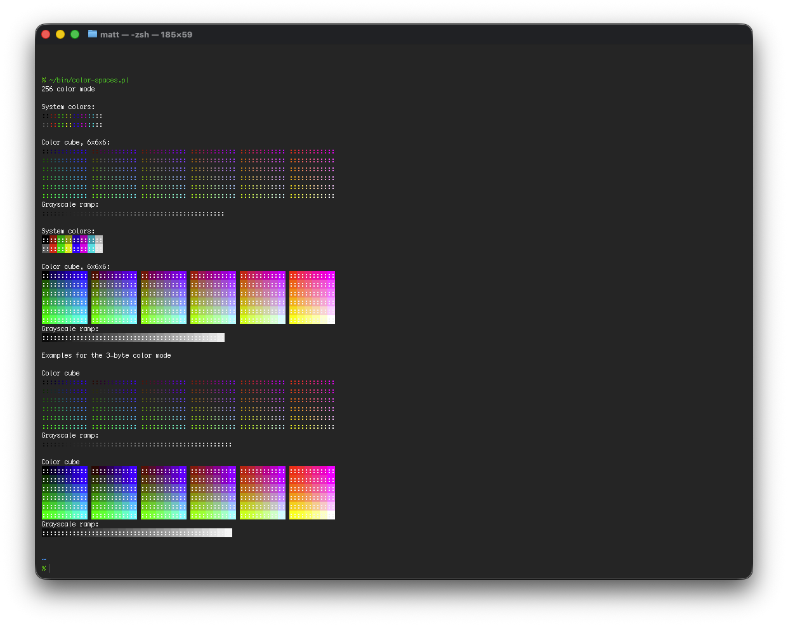Click the blue folder icon in the title bar

click(93, 34)
